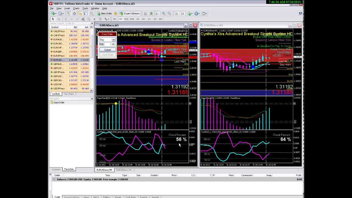Open the Insert menu
Screen dimensions: 352x198
[67, 9]
